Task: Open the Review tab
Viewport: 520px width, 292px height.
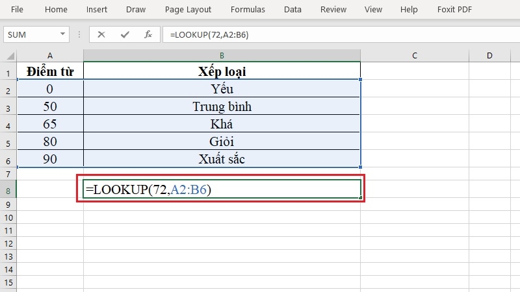Action: (333, 10)
